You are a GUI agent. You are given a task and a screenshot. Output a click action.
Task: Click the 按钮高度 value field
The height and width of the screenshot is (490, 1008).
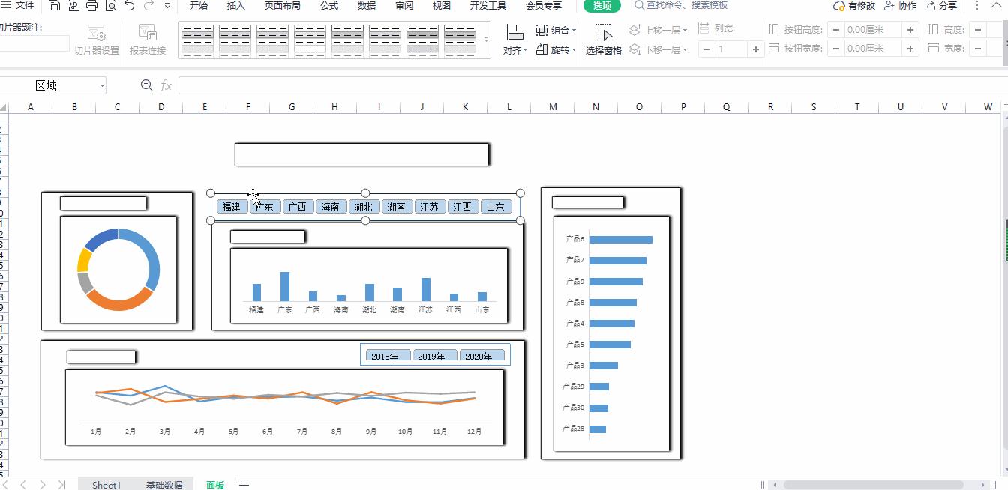873,31
